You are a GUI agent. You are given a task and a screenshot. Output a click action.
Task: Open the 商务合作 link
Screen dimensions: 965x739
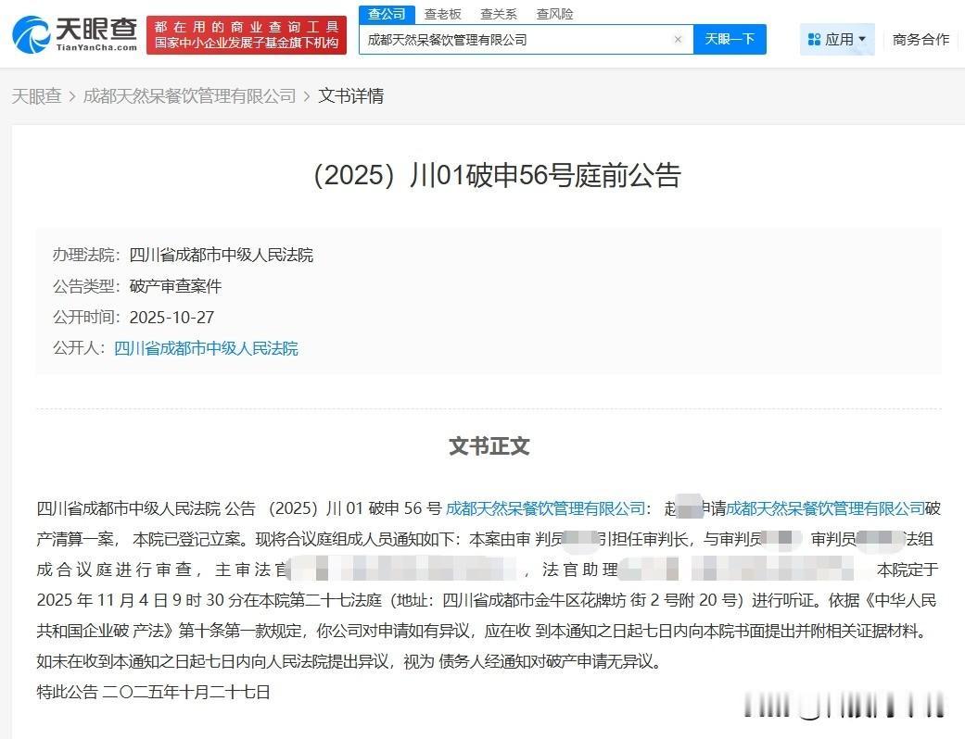point(921,39)
